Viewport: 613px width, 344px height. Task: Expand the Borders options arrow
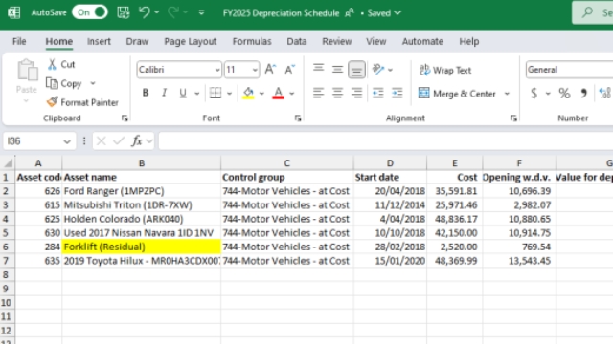[230, 94]
